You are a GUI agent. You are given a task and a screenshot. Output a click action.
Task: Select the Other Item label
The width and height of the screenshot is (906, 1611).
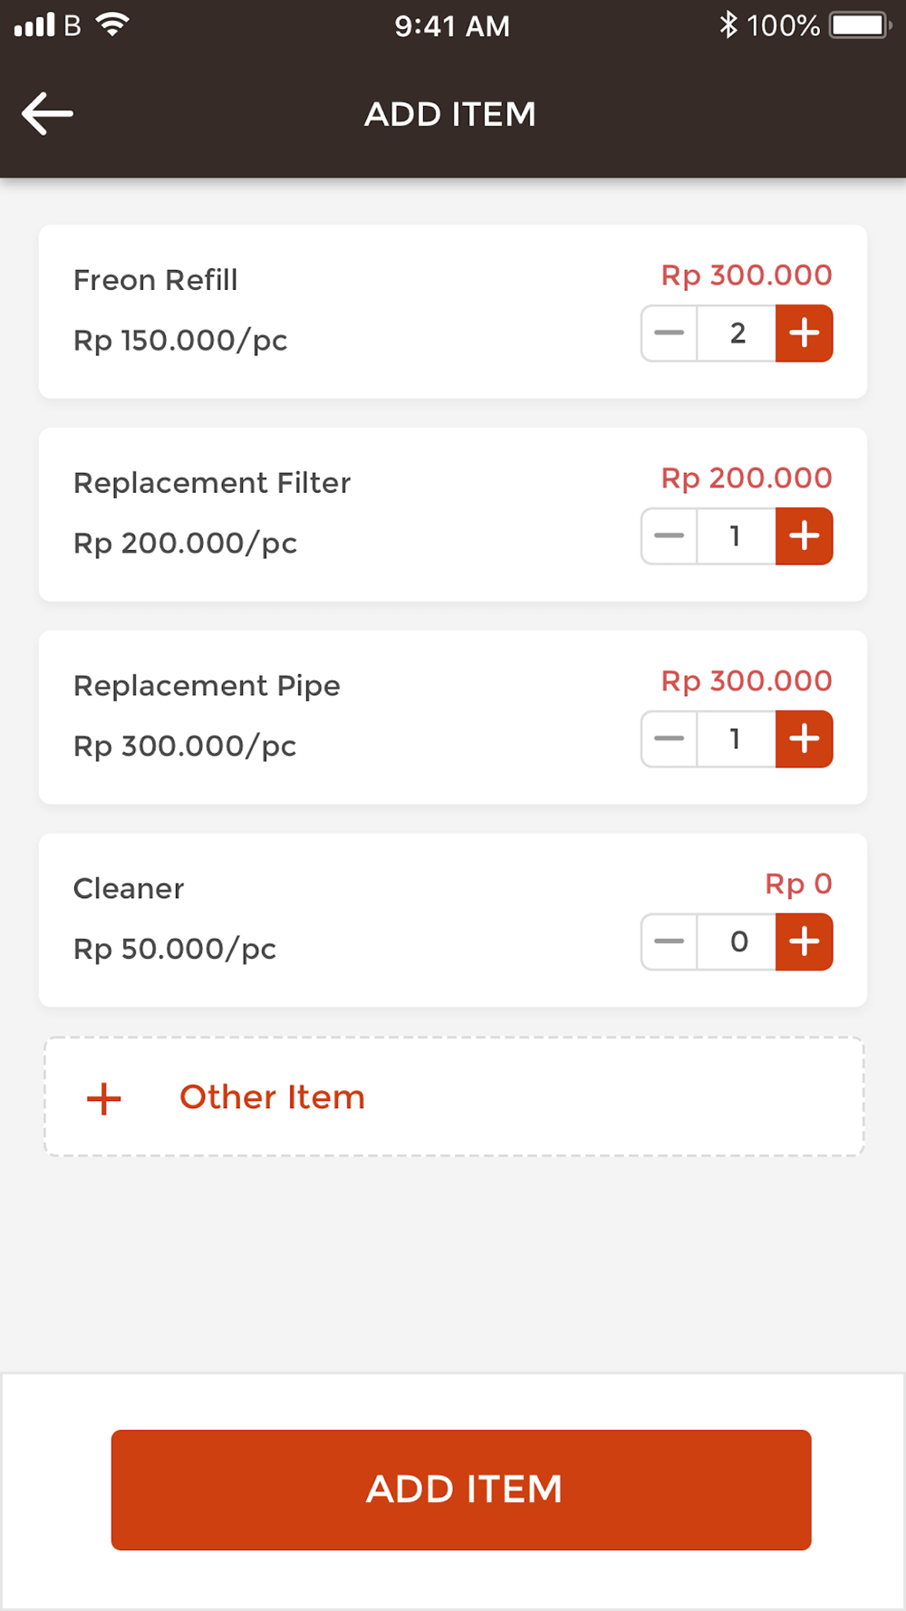[272, 1097]
